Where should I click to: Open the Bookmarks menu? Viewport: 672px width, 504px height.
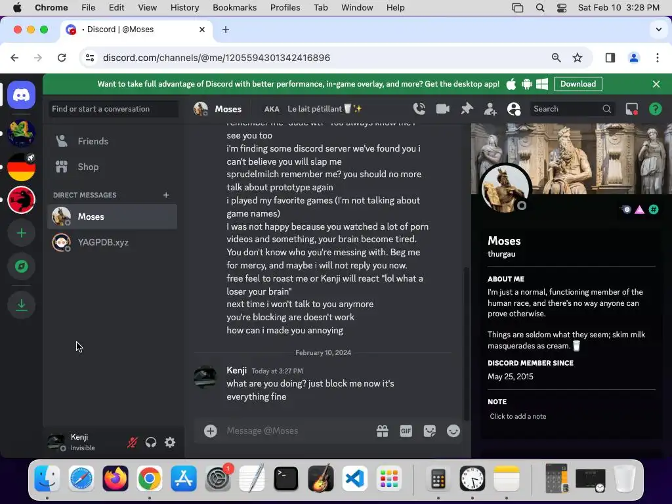[234, 7]
